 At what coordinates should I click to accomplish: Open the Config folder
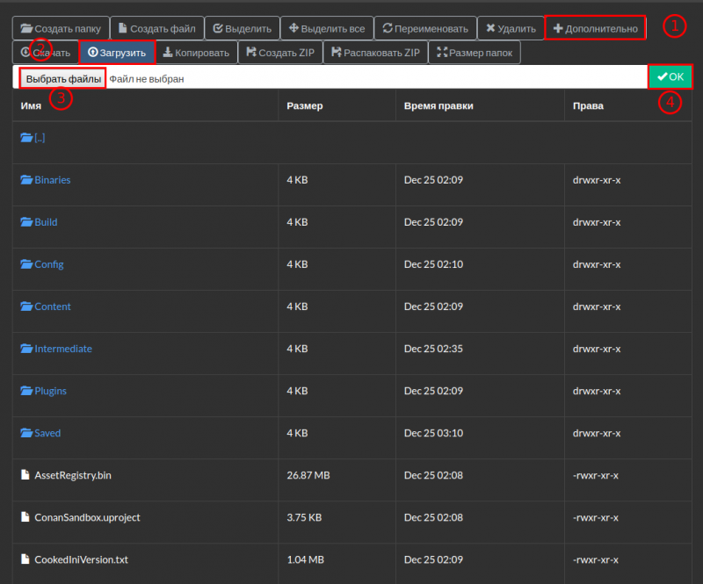click(x=49, y=264)
